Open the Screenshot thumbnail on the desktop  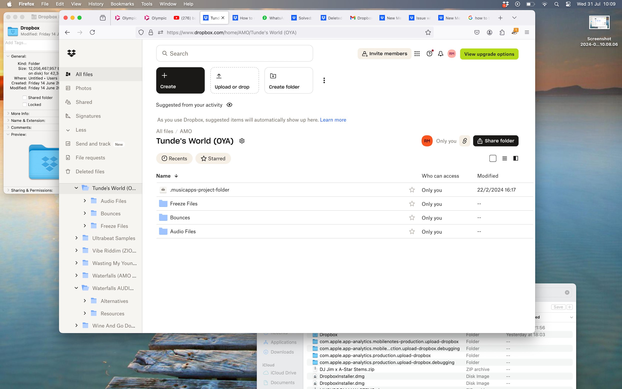click(599, 22)
